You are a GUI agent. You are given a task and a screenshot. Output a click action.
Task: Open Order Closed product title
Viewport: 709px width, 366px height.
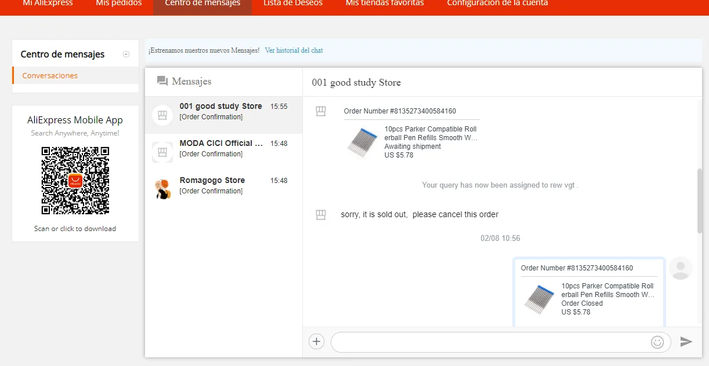click(607, 290)
